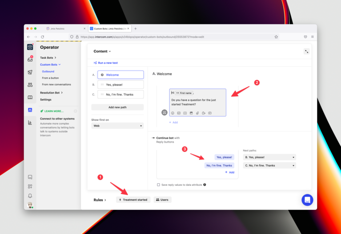Viewport: 341px width, 234px height.
Task: Reload the page in the browser
Action: pyautogui.click(x=42, y=37)
